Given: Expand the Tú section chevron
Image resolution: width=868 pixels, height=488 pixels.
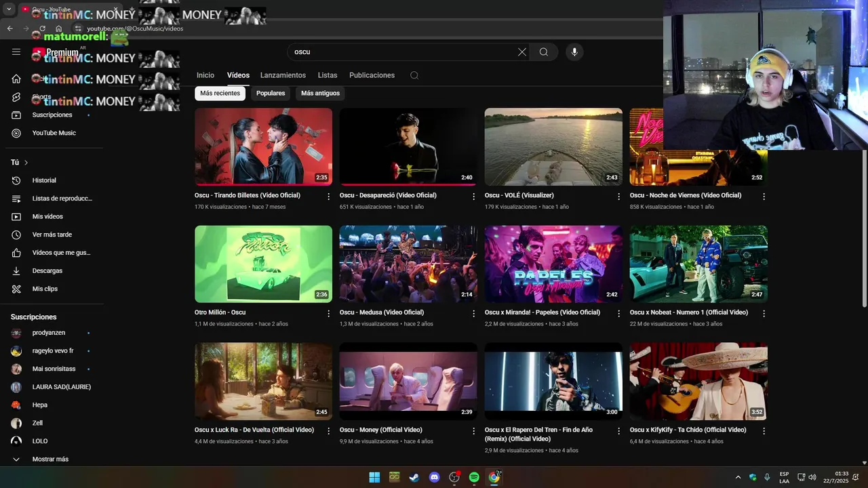Looking at the screenshot, I should 26,163.
